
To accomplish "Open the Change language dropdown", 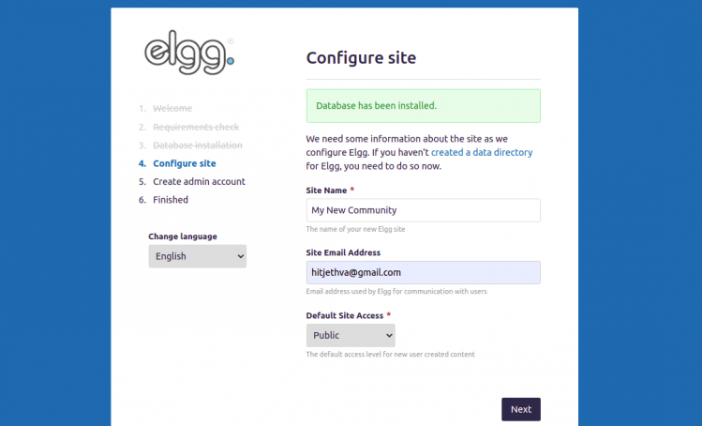I will pyautogui.click(x=197, y=256).
